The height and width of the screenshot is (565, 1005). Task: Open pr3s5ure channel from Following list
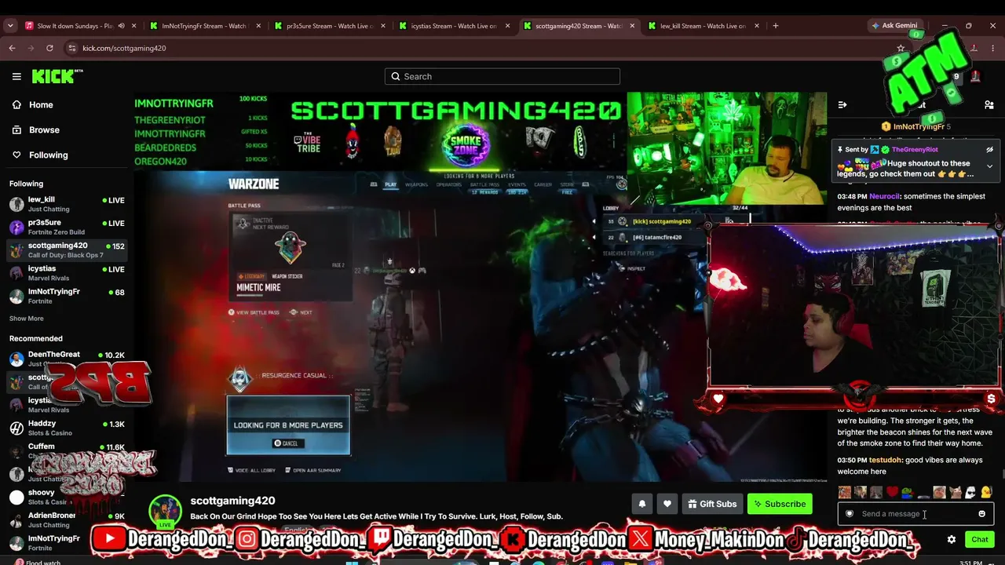[x=67, y=227]
